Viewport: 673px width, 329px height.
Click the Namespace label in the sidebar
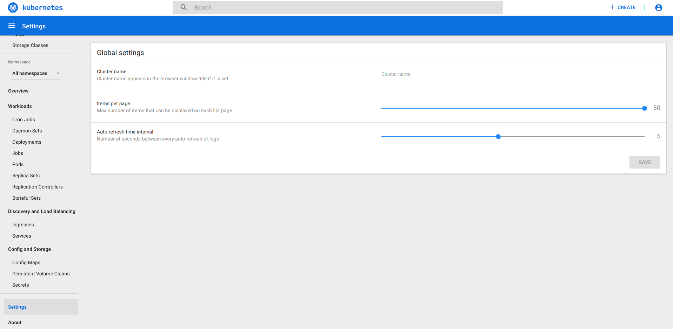click(x=19, y=62)
